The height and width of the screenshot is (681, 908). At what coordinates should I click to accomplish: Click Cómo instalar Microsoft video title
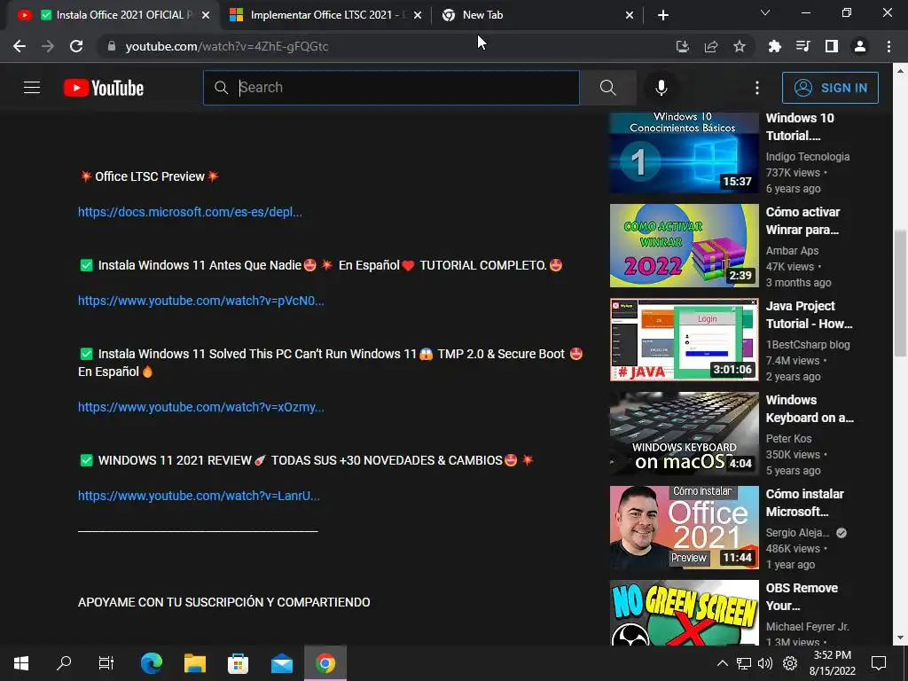point(804,503)
